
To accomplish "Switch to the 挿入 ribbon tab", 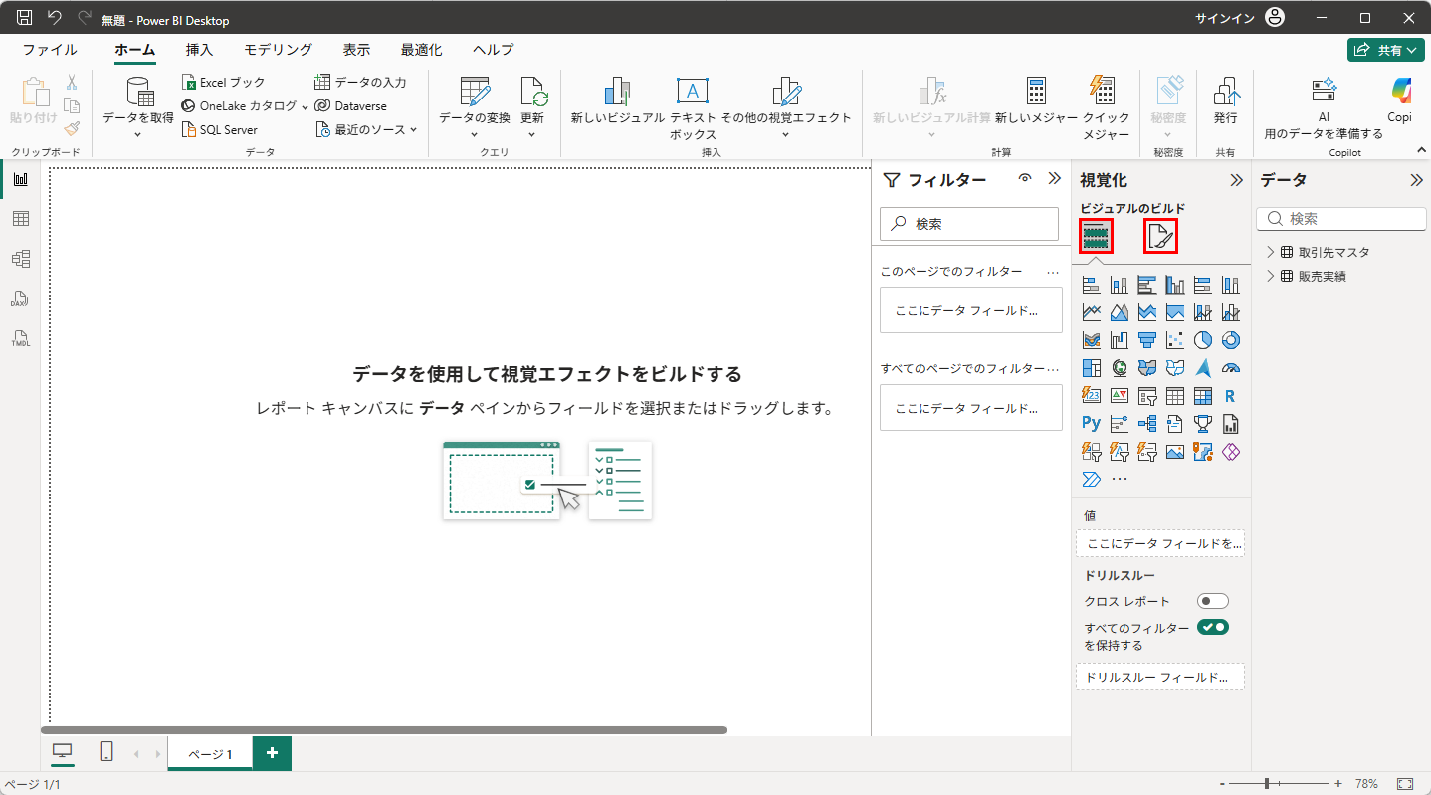I will click(x=199, y=50).
